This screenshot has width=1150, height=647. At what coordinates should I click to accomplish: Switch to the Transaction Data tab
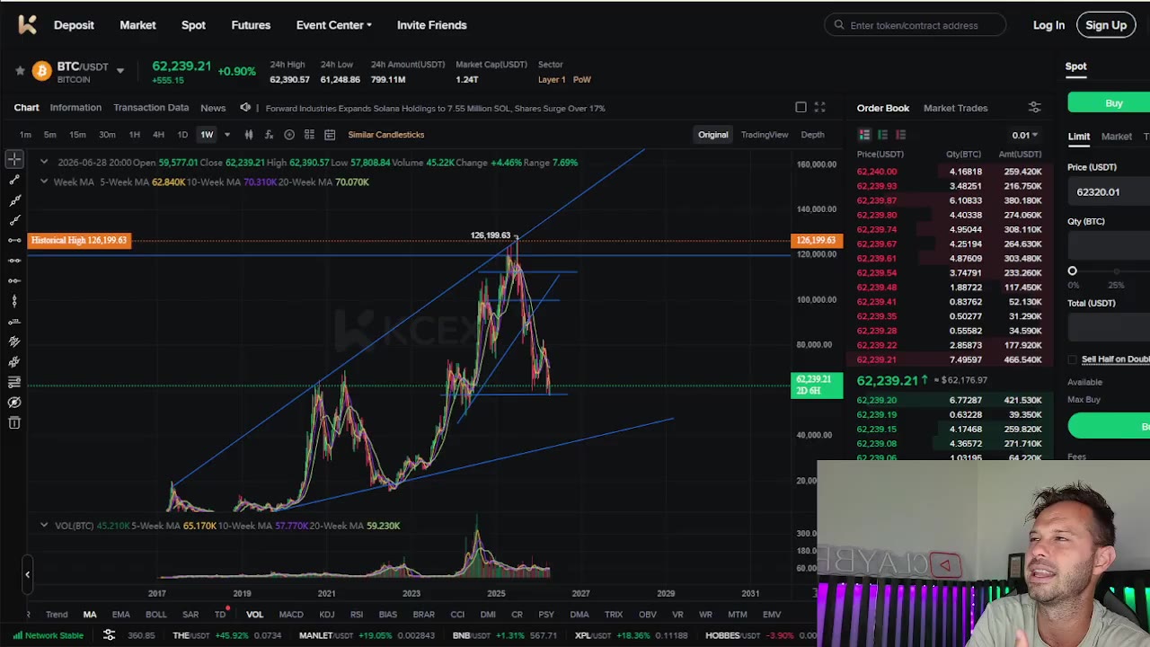pyautogui.click(x=151, y=108)
